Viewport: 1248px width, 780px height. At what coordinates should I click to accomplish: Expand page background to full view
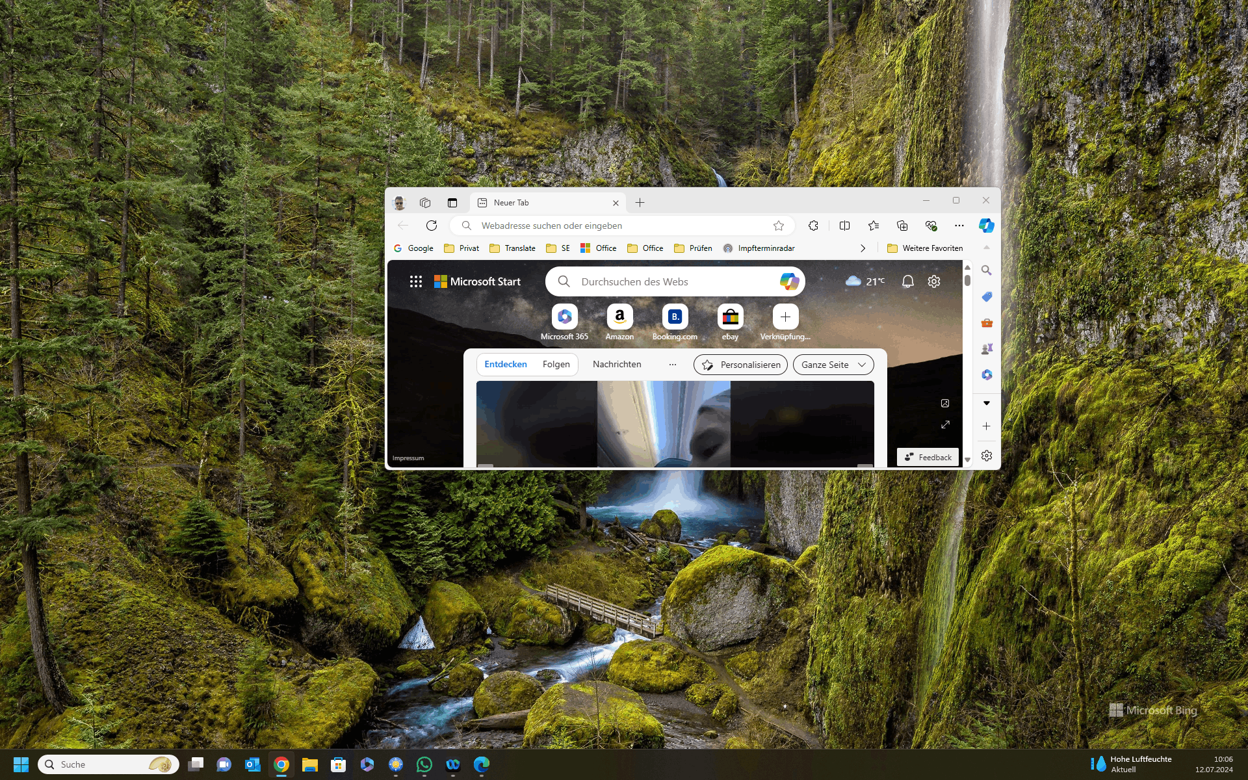(945, 424)
